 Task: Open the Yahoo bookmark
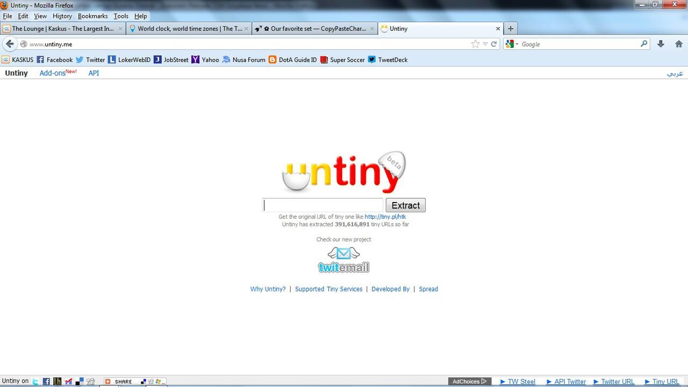[205, 60]
